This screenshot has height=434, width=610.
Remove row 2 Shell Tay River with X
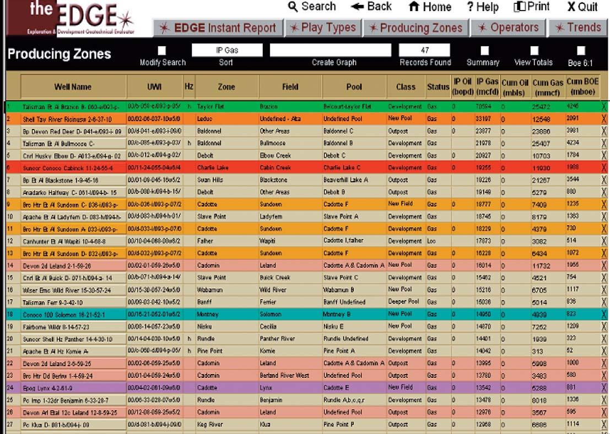pos(604,119)
